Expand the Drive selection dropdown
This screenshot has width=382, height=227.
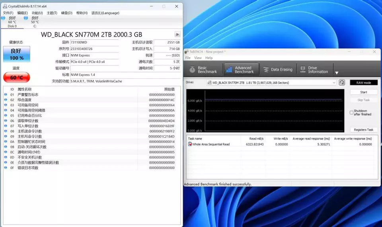click(334, 83)
